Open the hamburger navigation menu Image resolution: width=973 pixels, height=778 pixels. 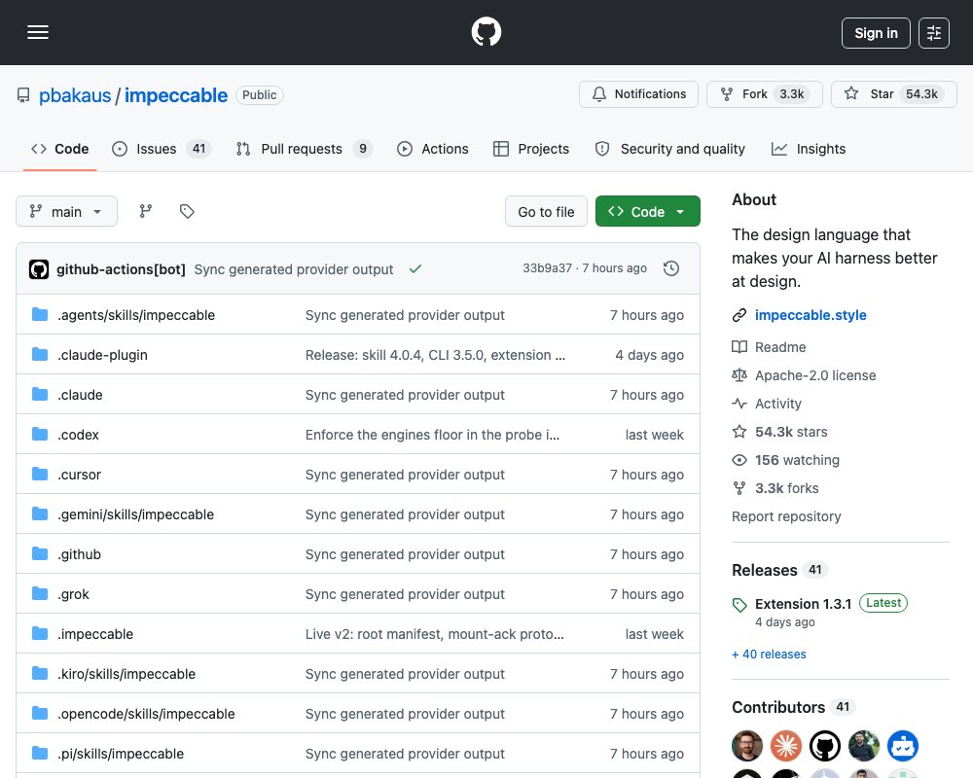[38, 32]
